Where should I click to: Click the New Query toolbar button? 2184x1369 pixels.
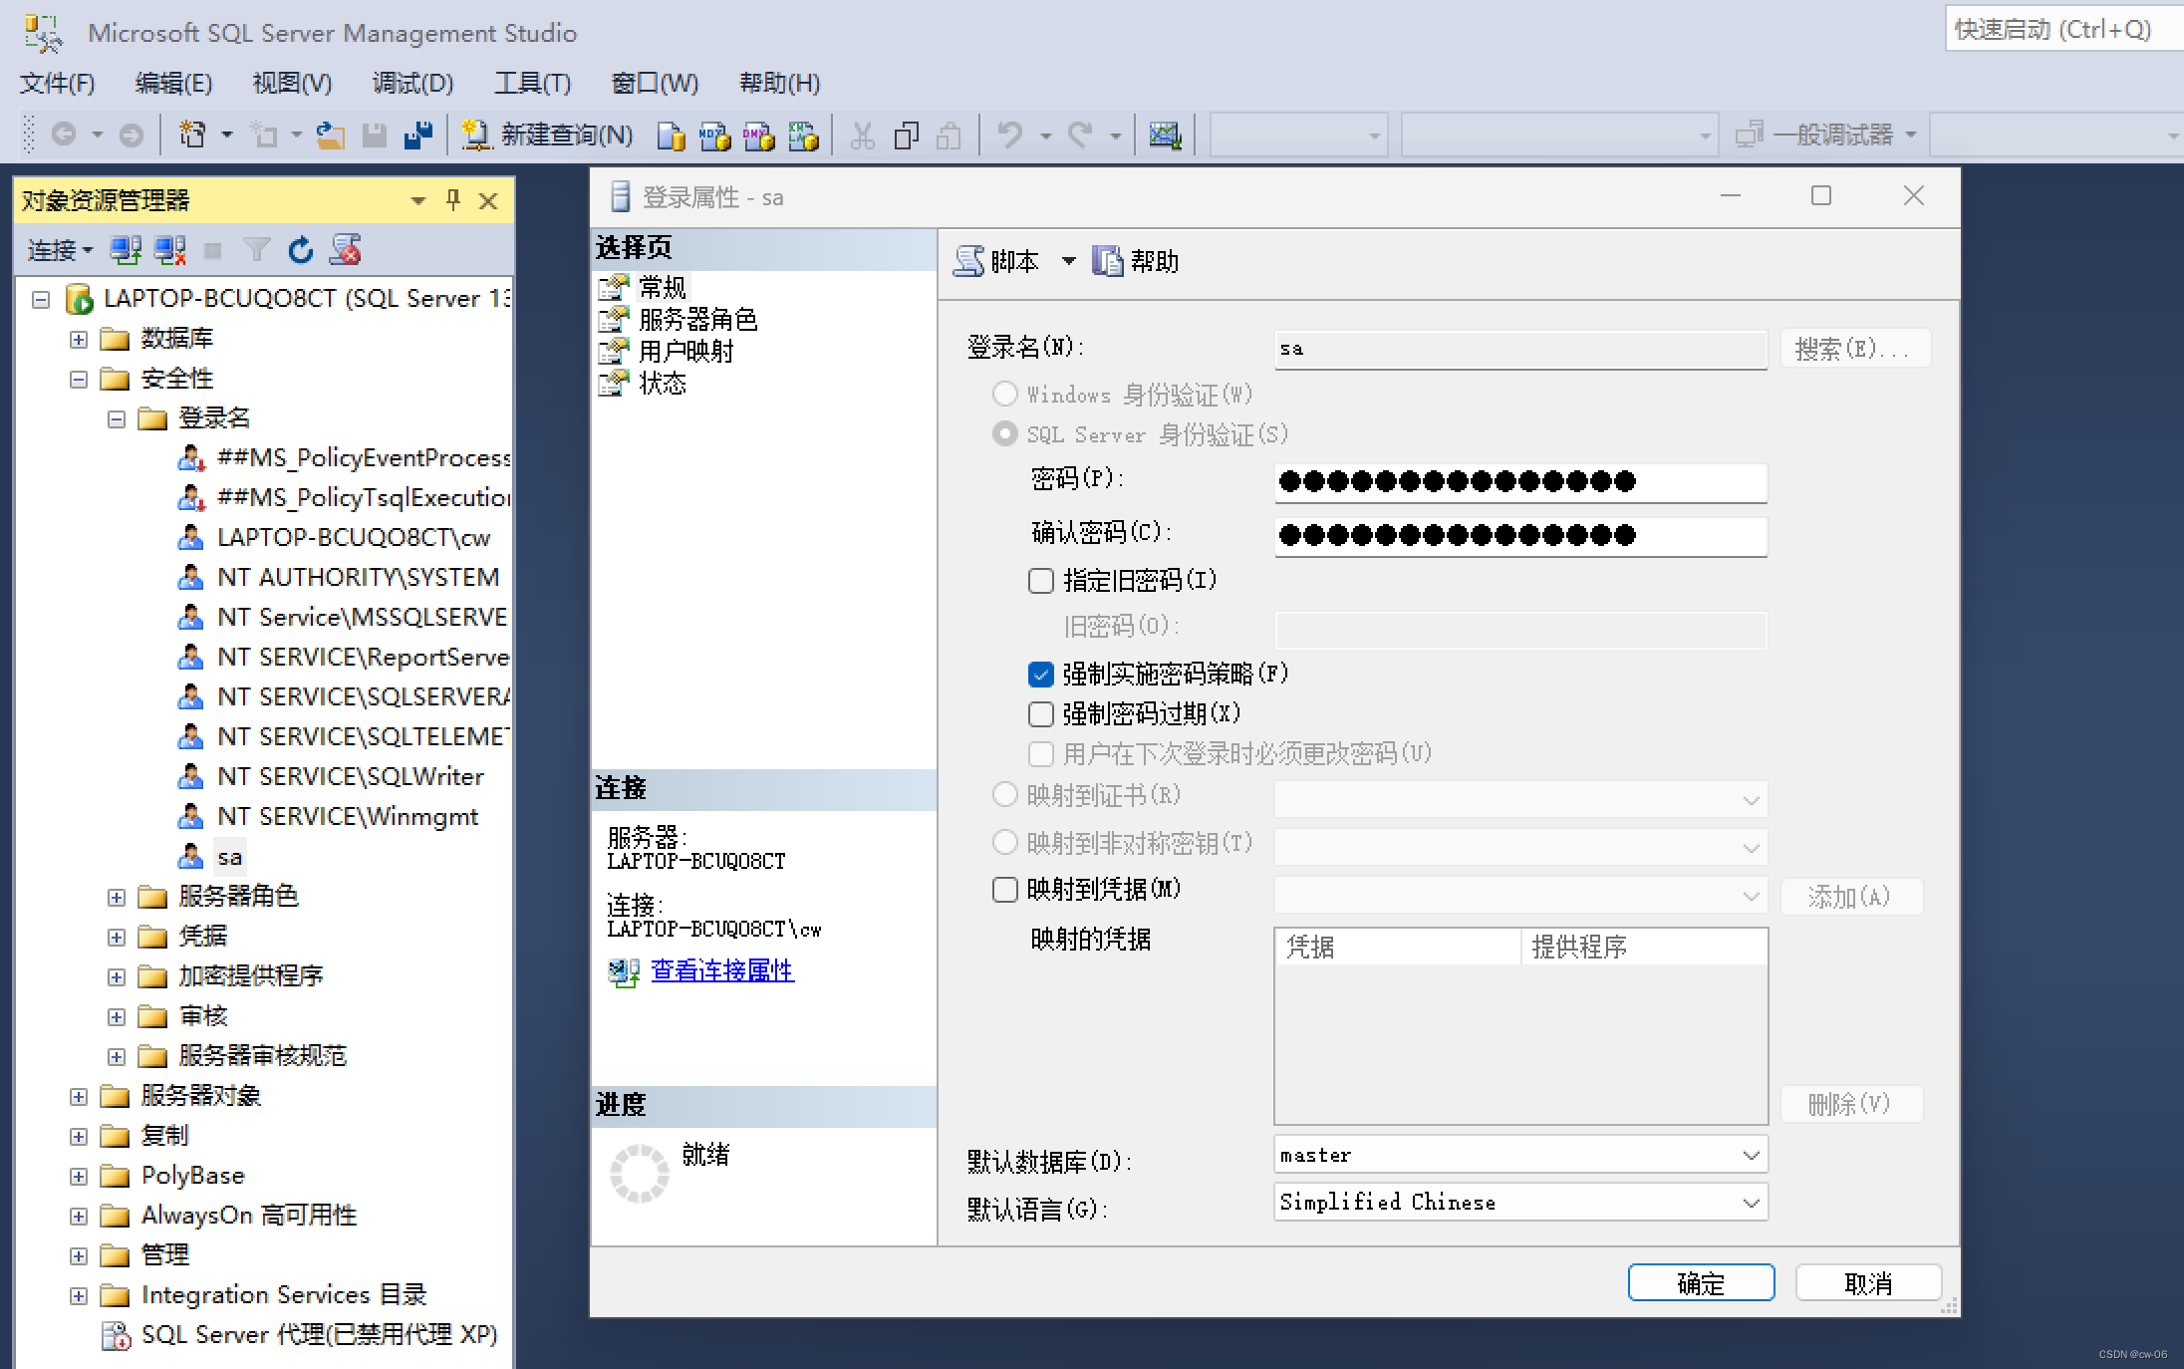tap(548, 135)
